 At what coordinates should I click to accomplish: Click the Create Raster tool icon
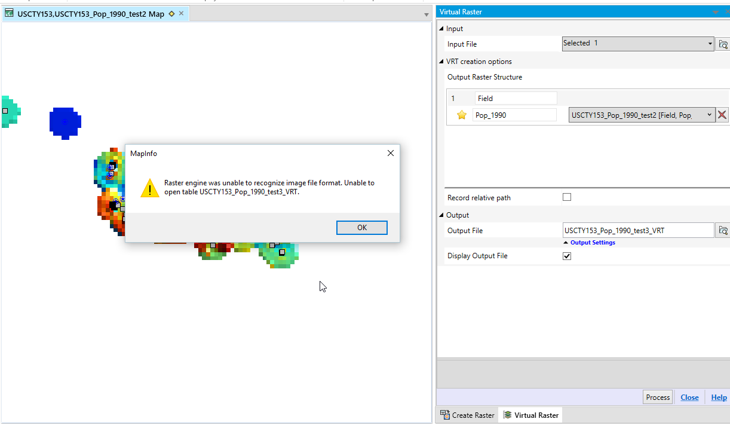click(444, 414)
